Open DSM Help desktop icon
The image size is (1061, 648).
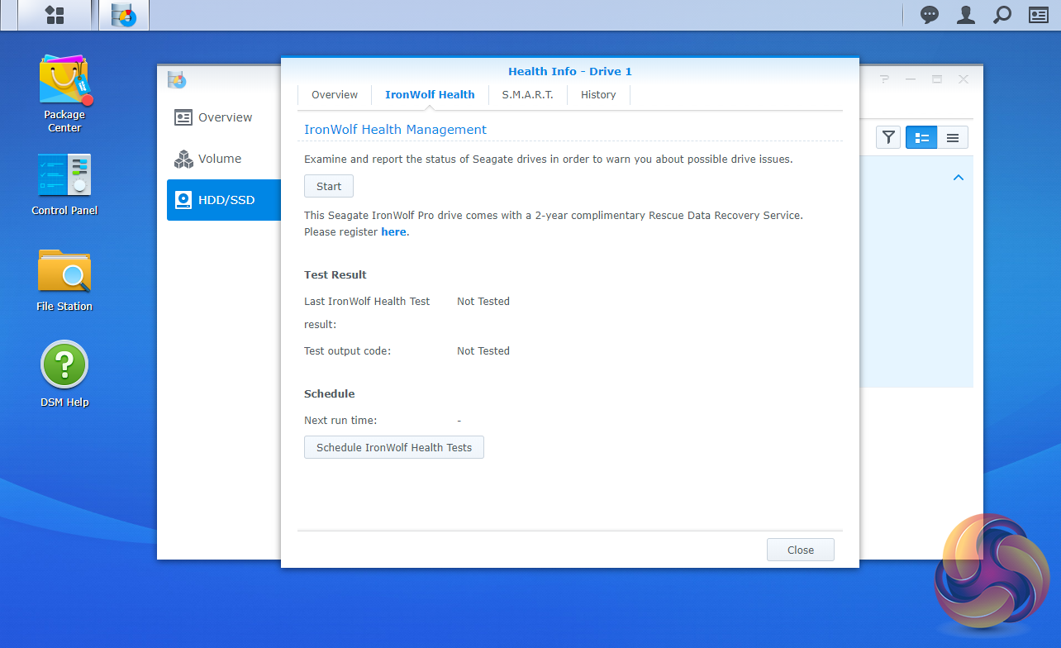coord(64,375)
